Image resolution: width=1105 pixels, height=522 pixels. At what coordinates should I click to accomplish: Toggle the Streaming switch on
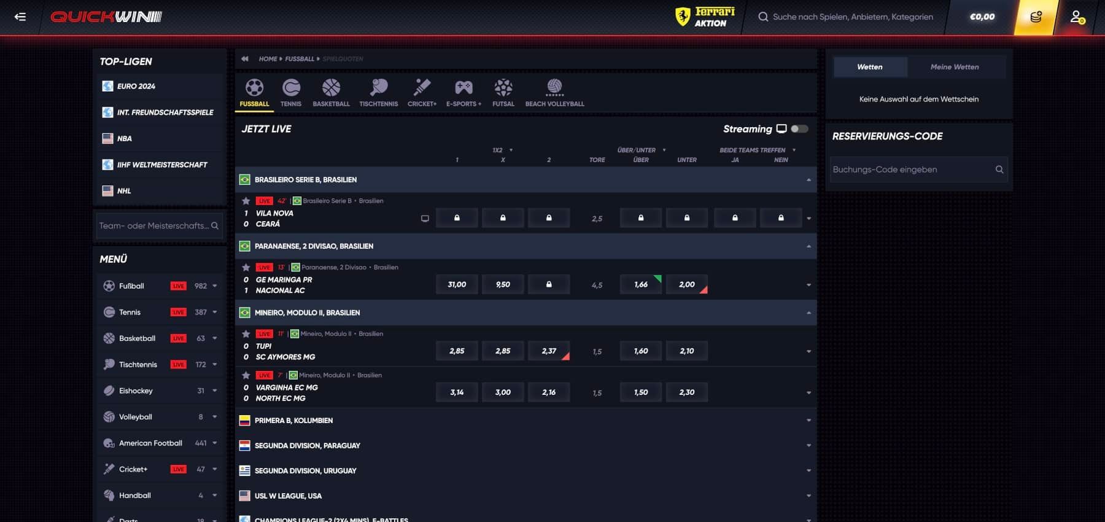click(x=799, y=129)
